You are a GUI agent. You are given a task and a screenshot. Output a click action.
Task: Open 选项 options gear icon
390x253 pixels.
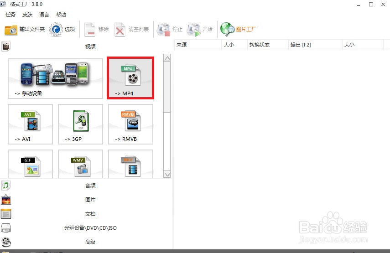pos(56,30)
